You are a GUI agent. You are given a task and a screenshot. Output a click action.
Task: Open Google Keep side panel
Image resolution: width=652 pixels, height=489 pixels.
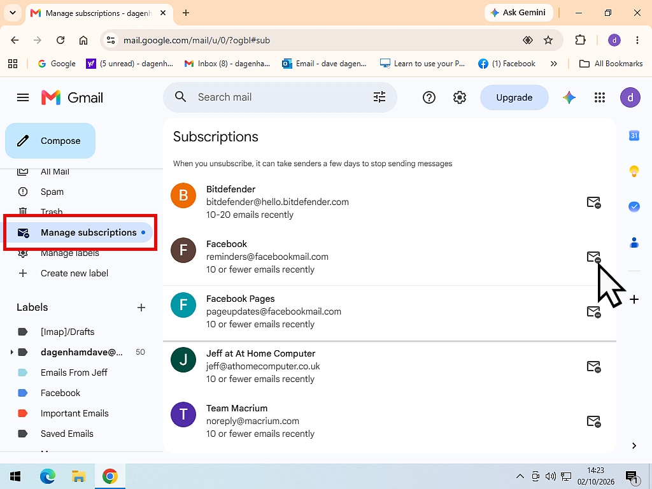click(634, 171)
